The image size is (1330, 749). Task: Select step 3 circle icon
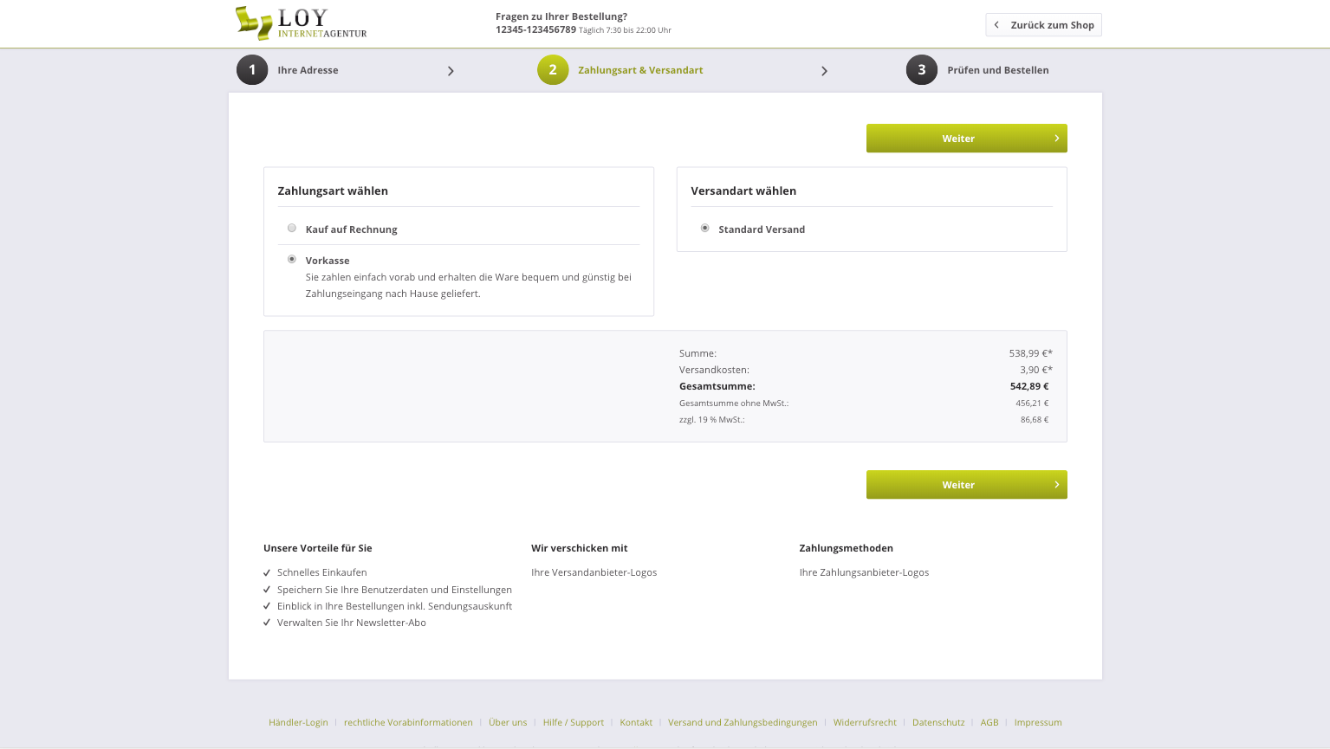[922, 70]
